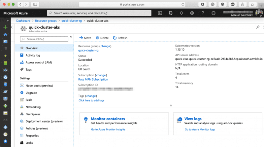Click the Move command
The width and height of the screenshot is (264, 147).
coord(85,38)
